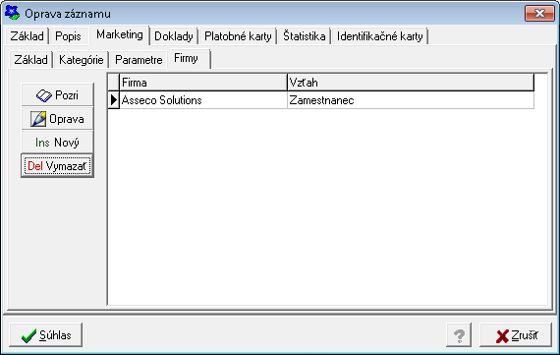The image size is (560, 355).
Task: Switch to the Kategórie sub-tab
Action: pos(82,60)
